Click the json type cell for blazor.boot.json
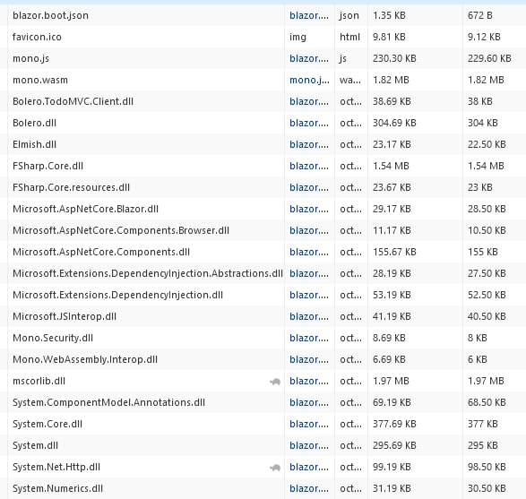Image resolution: width=526 pixels, height=499 pixels. 349,15
